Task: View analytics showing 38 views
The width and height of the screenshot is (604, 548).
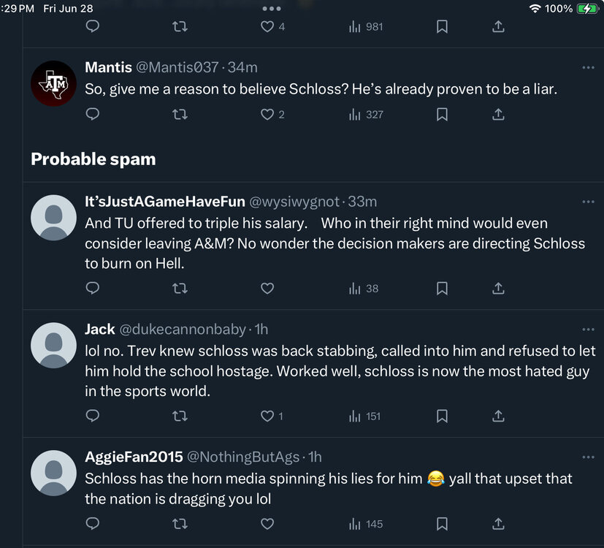Action: coord(364,289)
